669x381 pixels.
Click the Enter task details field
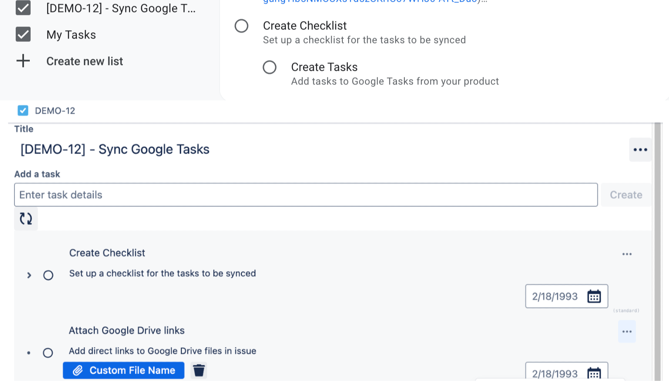tap(306, 195)
